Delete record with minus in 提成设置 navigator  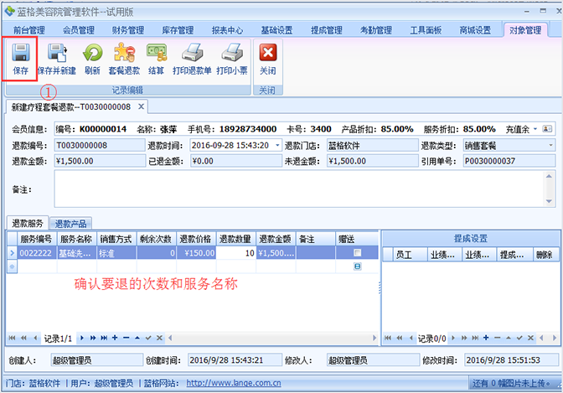click(497, 338)
